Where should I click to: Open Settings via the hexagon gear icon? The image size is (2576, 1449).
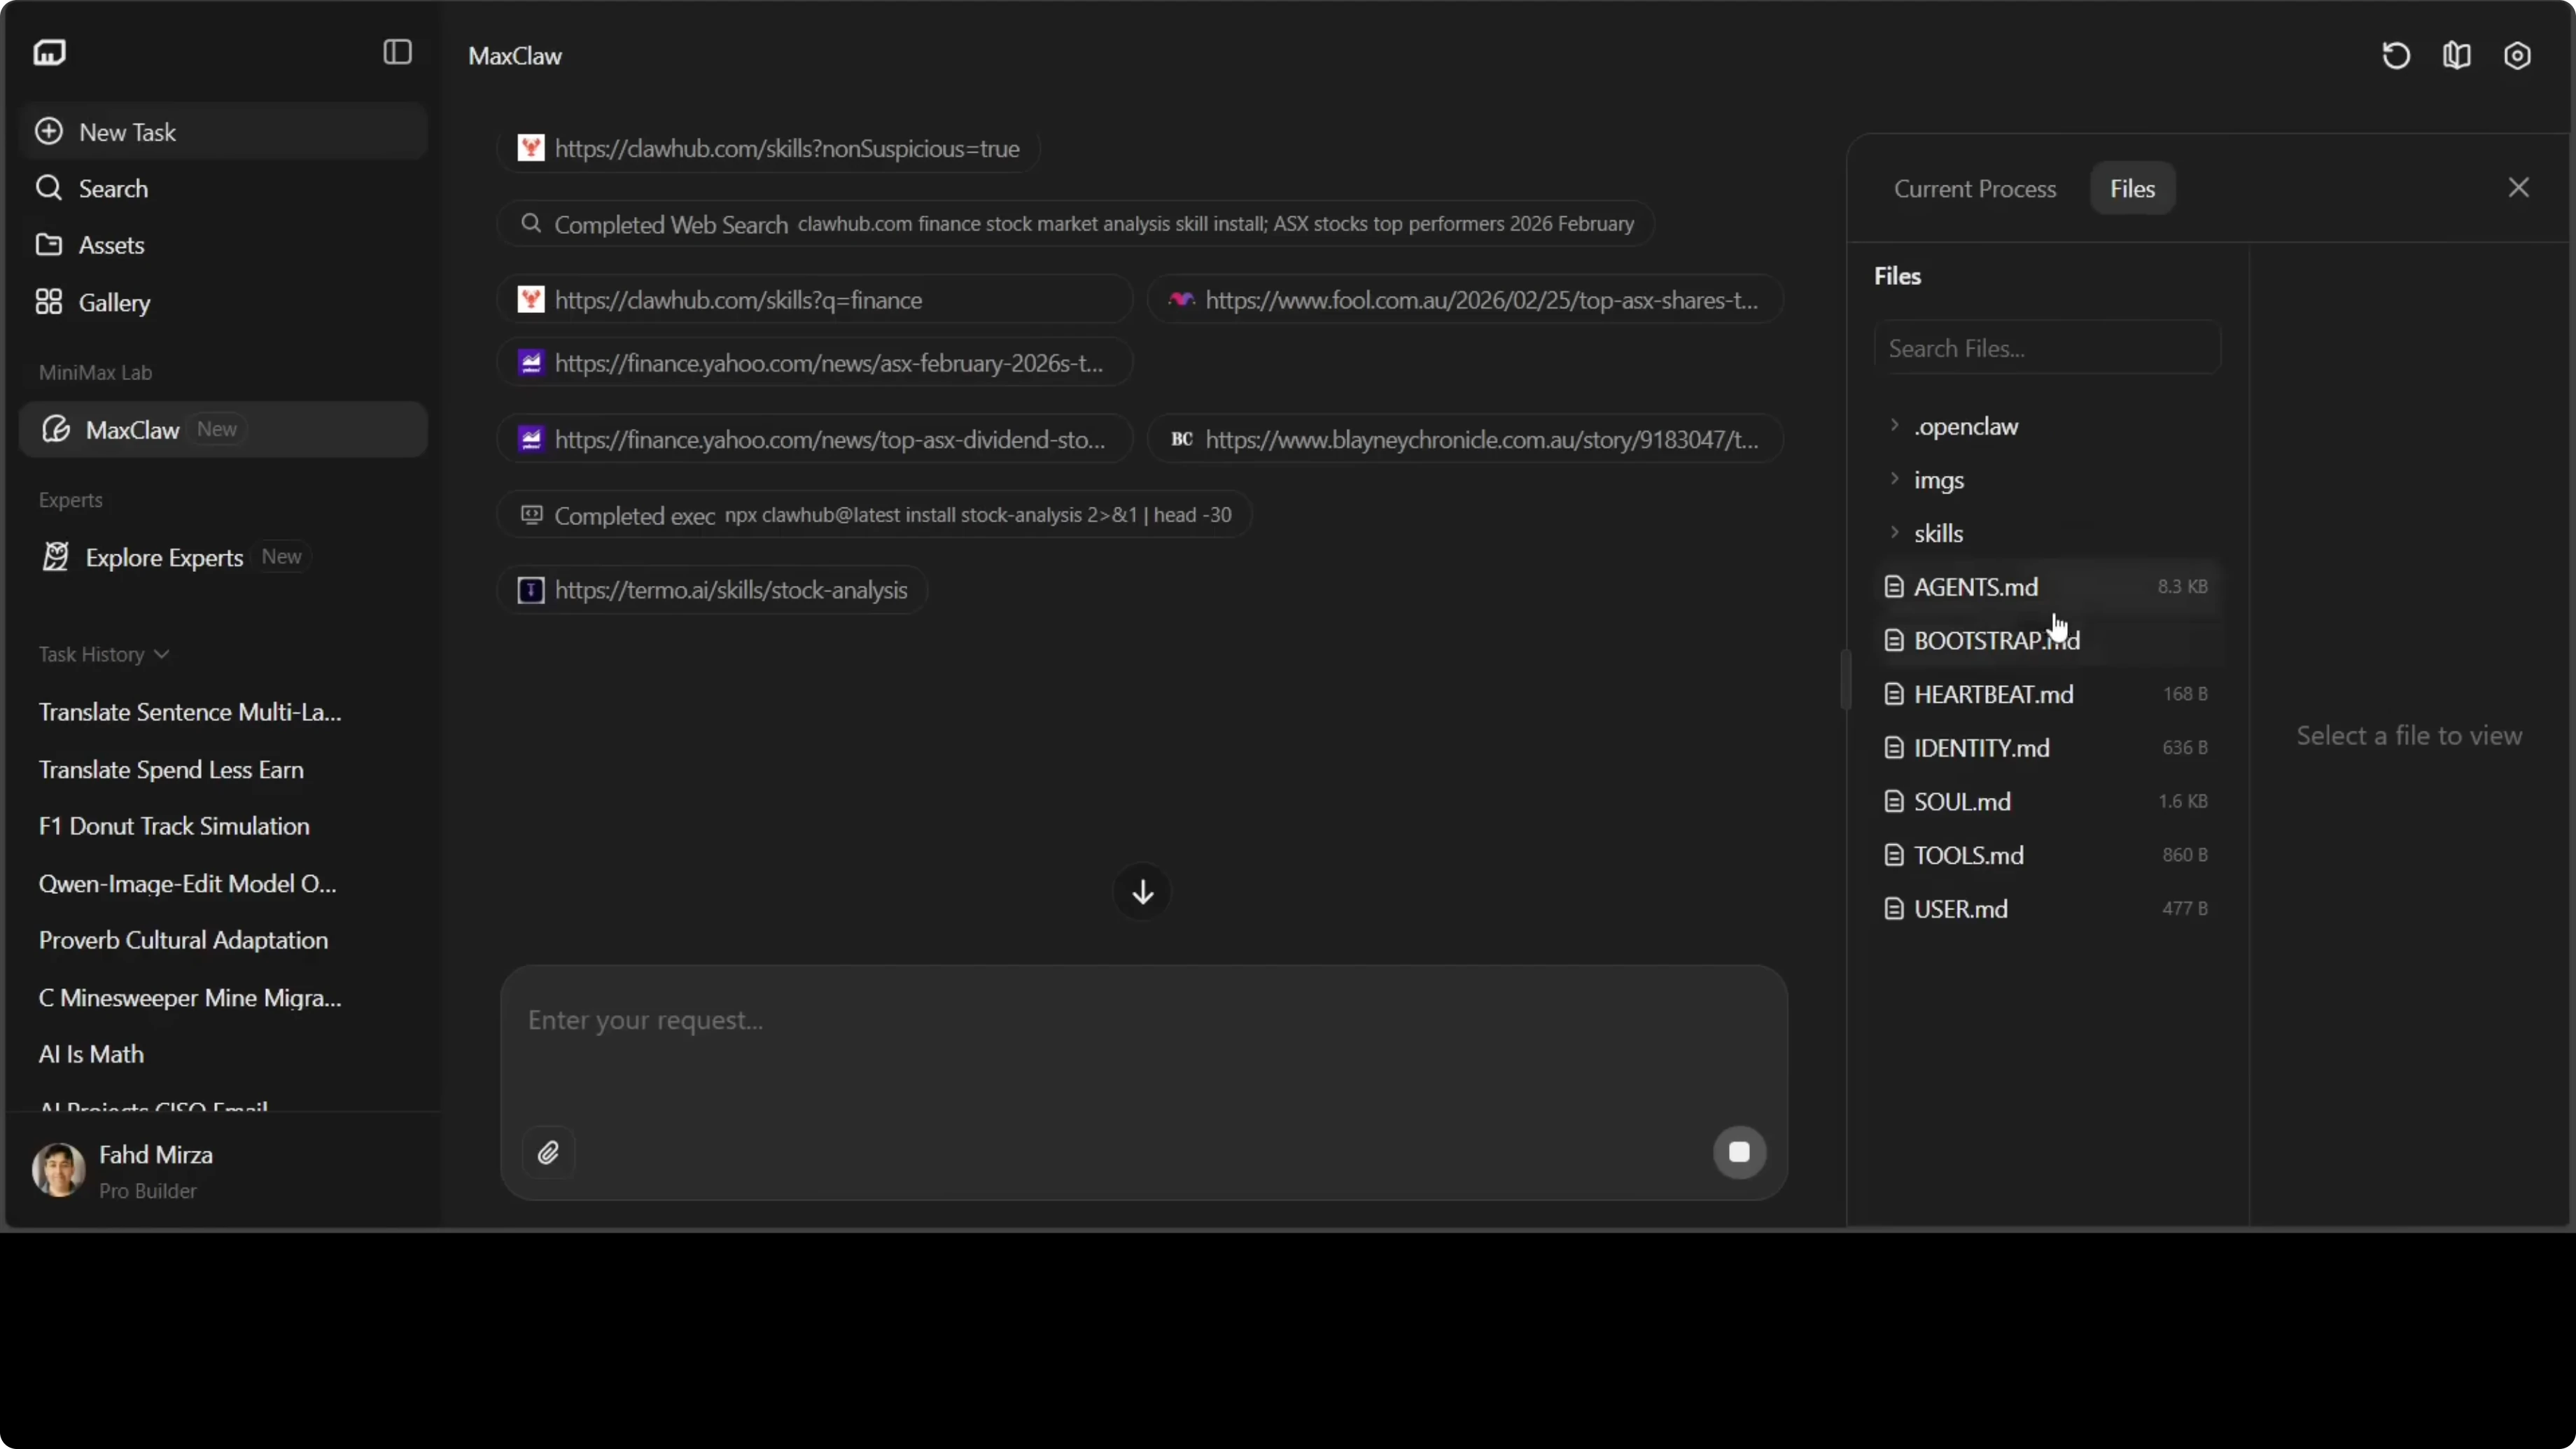tap(2518, 55)
